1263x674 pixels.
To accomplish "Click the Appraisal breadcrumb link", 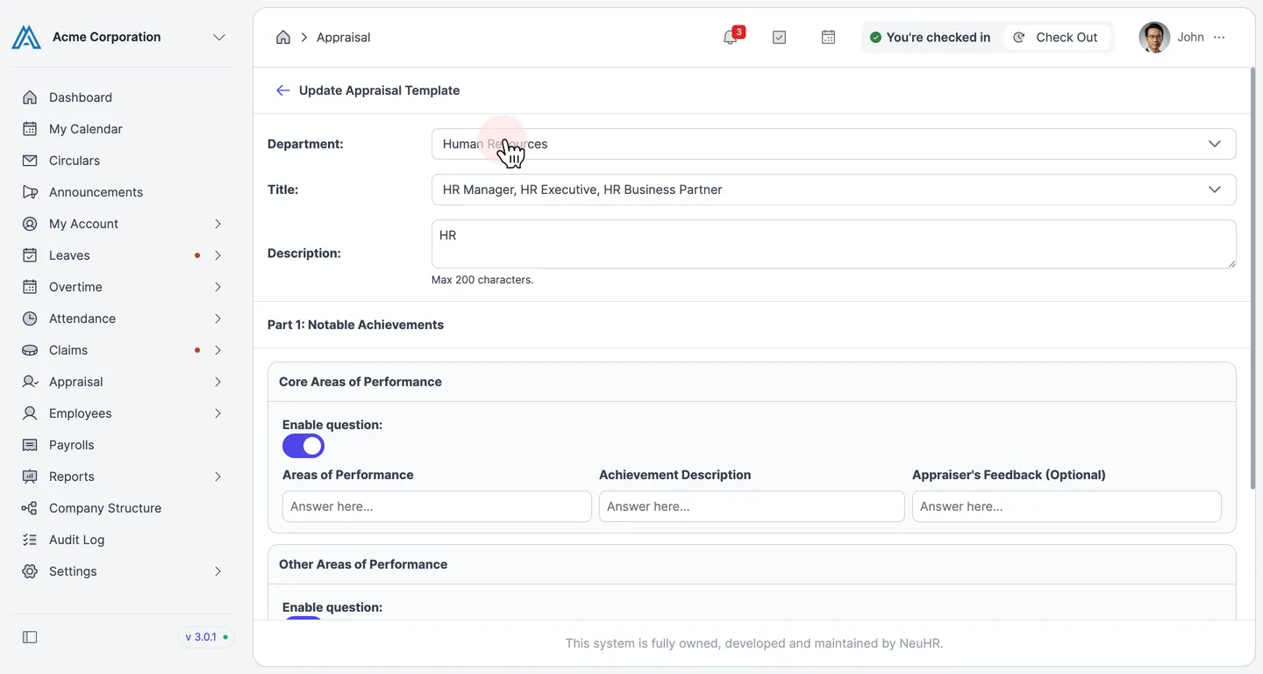I will click(343, 37).
